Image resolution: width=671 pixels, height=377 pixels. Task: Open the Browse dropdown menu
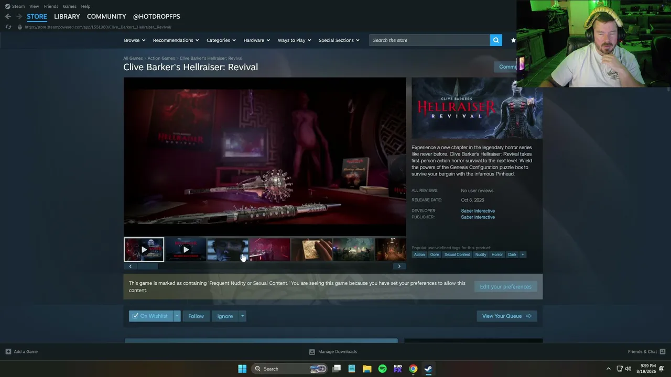click(135, 40)
